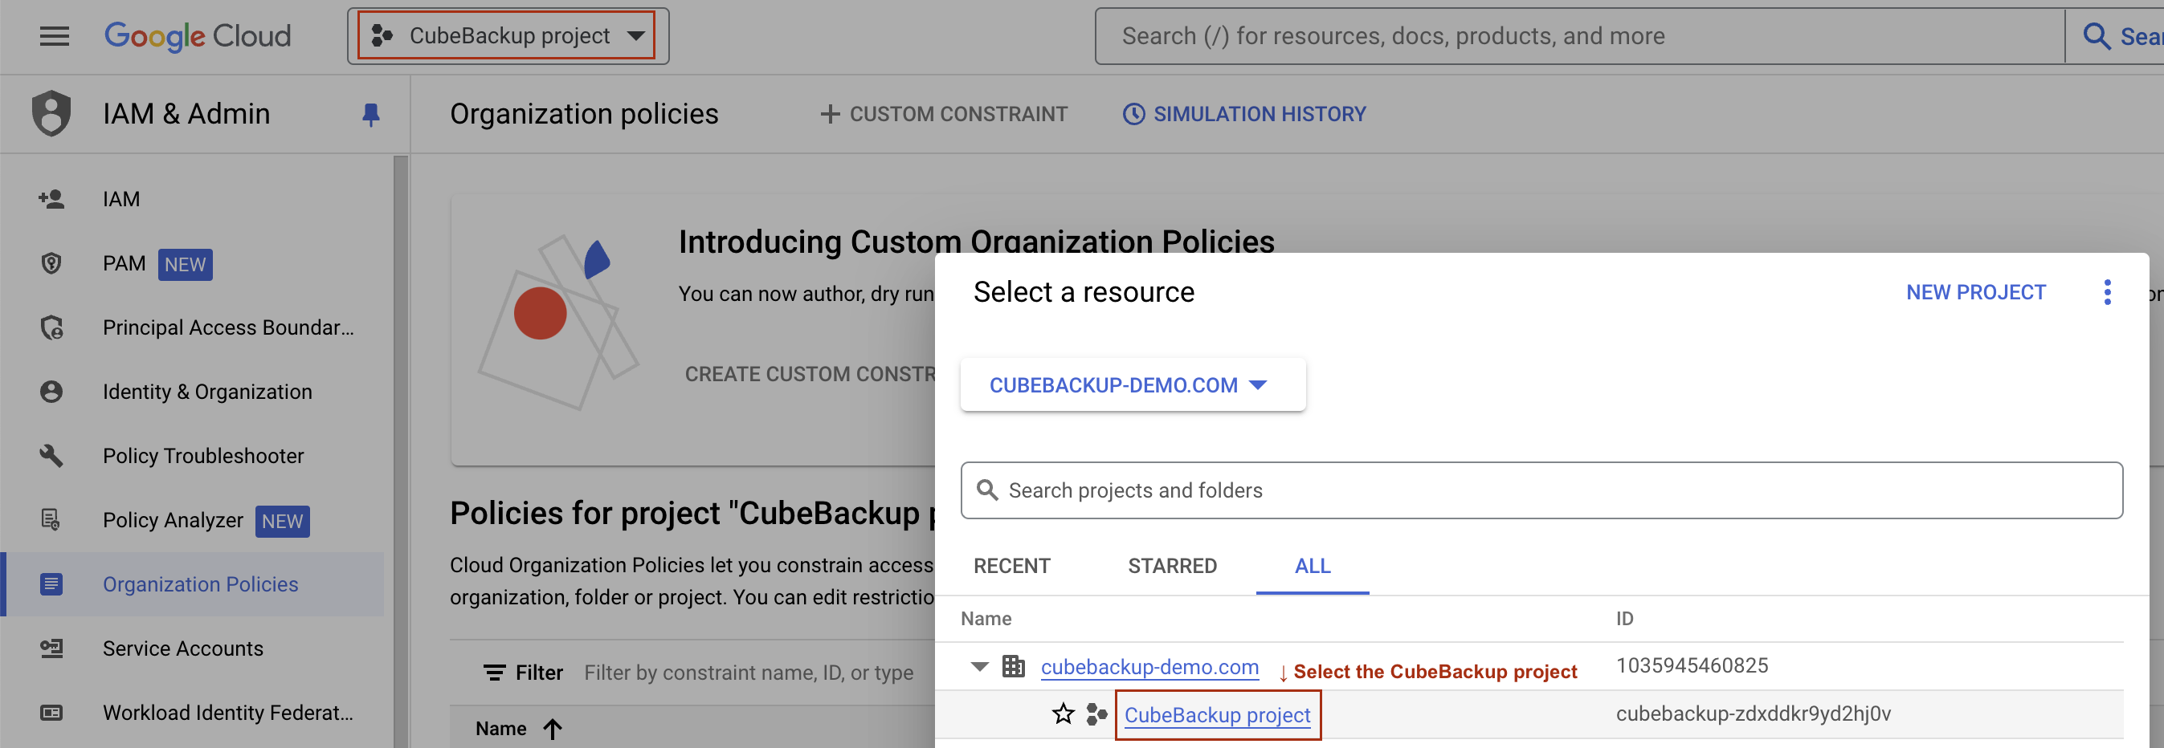Open Principal Access Boundary policies
Screen dimensions: 2164x748
(228, 327)
